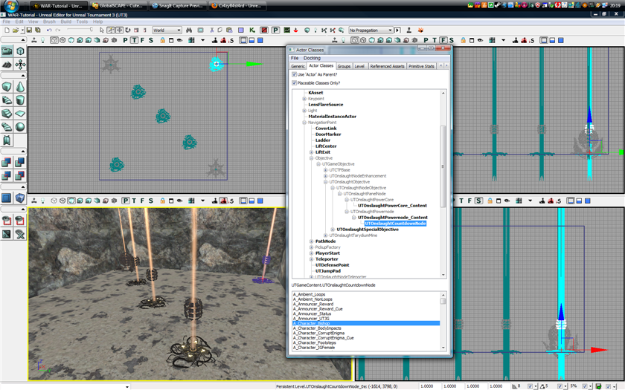Image resolution: width=625 pixels, height=390 pixels.
Task: Select A_Character_Footsteps package in list
Action: click(x=315, y=342)
